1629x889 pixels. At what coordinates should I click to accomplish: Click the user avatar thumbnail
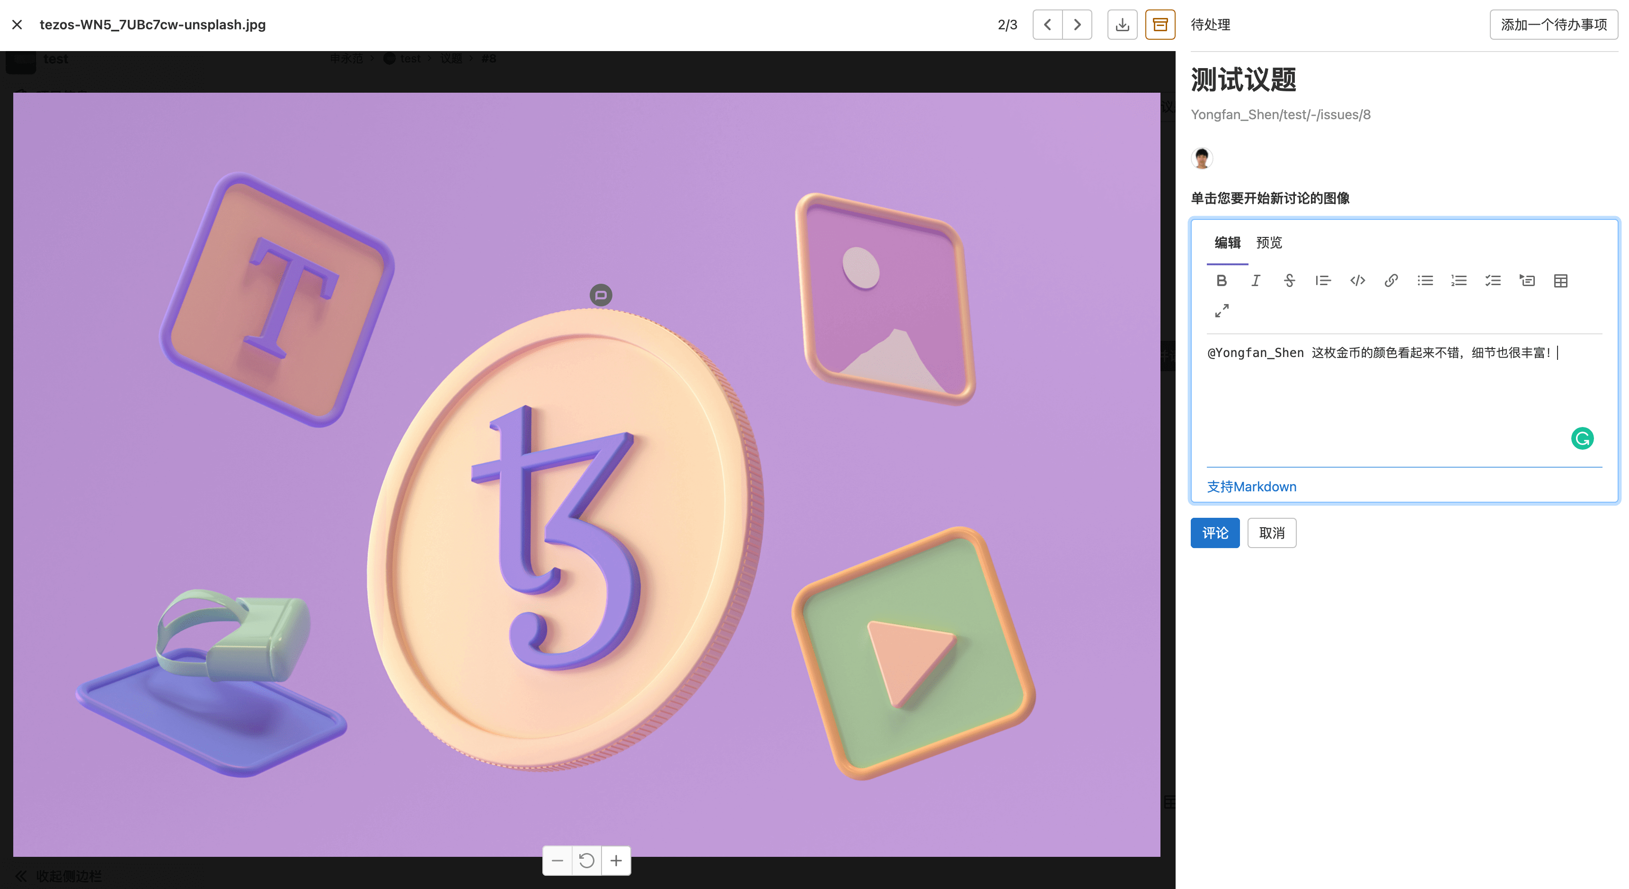[x=1202, y=158]
